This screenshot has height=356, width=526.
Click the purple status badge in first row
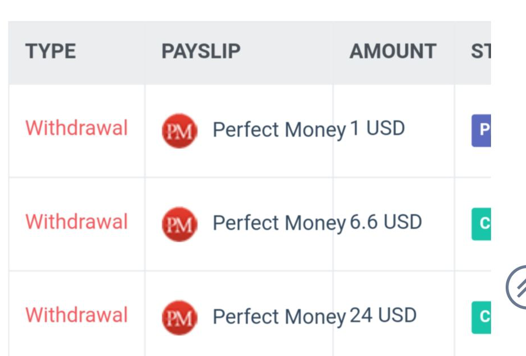[x=481, y=130]
